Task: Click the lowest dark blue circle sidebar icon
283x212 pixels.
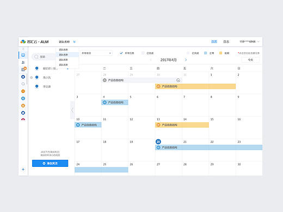Action: coord(23,113)
